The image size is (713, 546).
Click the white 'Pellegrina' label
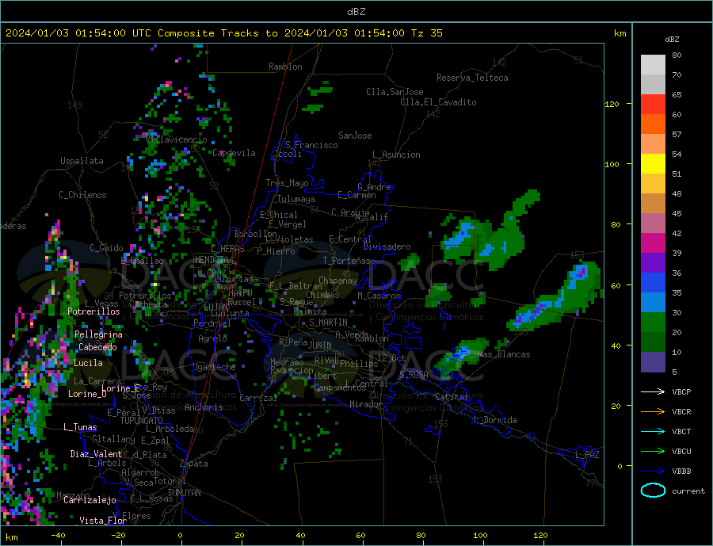[98, 334]
